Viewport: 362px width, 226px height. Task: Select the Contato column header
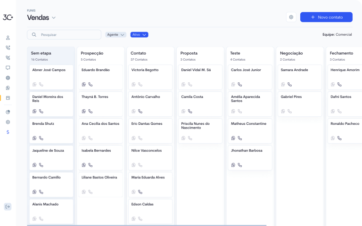(x=138, y=53)
